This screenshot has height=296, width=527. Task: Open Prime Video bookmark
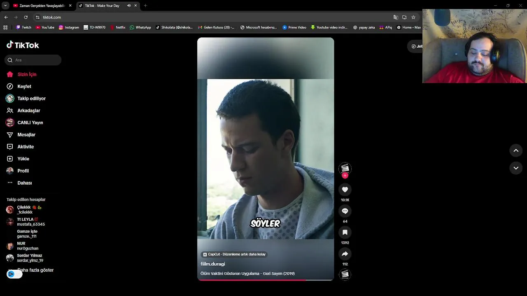pyautogui.click(x=294, y=28)
